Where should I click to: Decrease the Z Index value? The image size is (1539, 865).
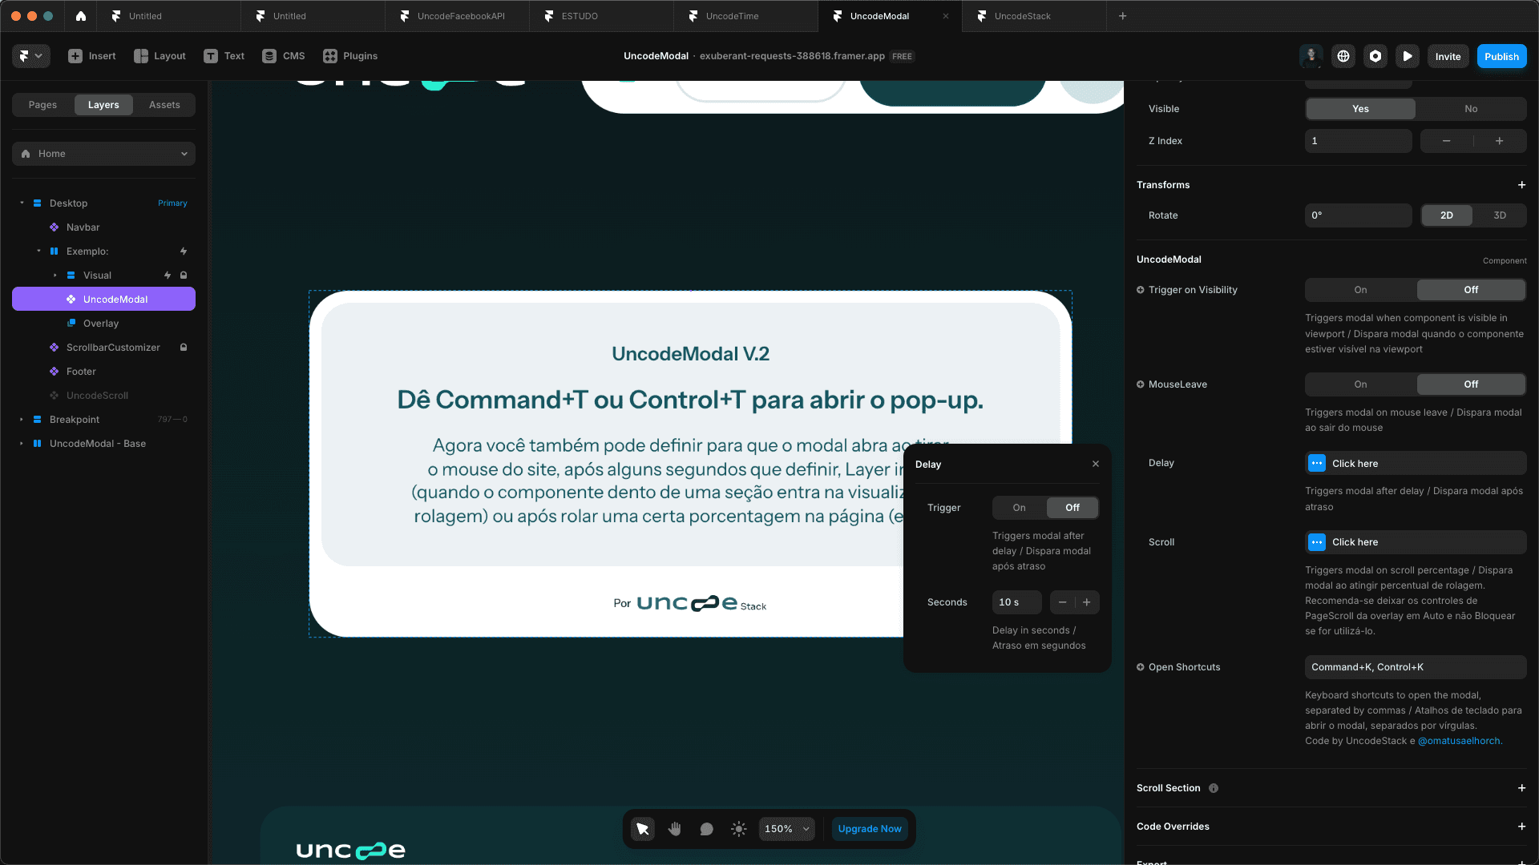[1446, 141]
